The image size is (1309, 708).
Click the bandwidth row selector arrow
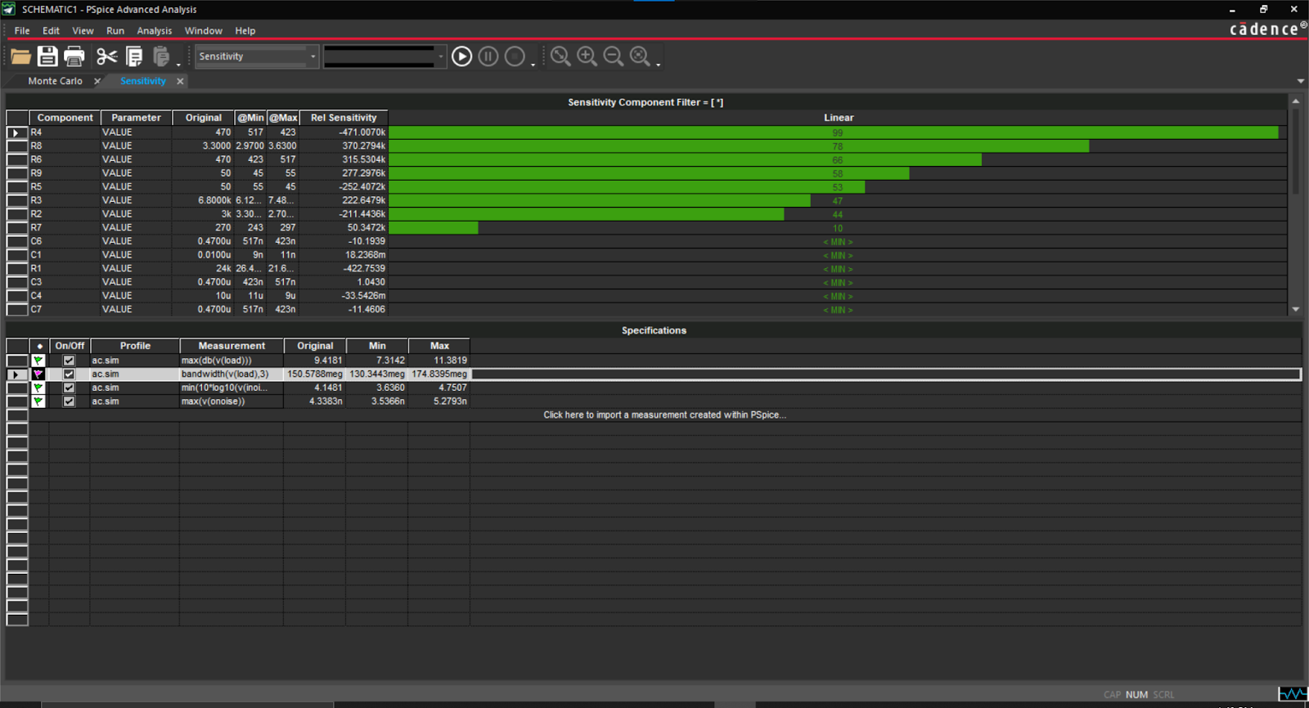coord(17,374)
